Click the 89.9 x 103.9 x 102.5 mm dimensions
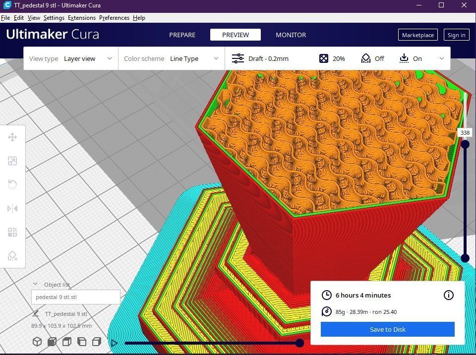This screenshot has height=355, width=476. point(61,326)
